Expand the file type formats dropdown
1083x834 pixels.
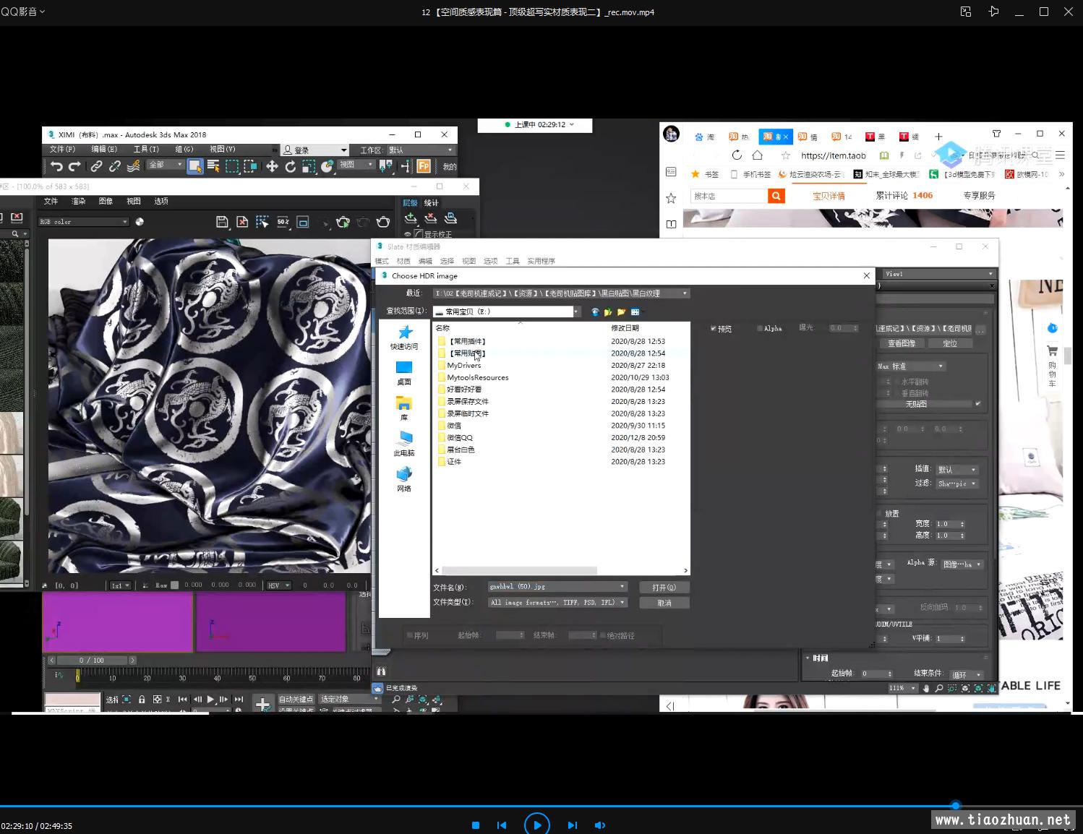(x=622, y=602)
